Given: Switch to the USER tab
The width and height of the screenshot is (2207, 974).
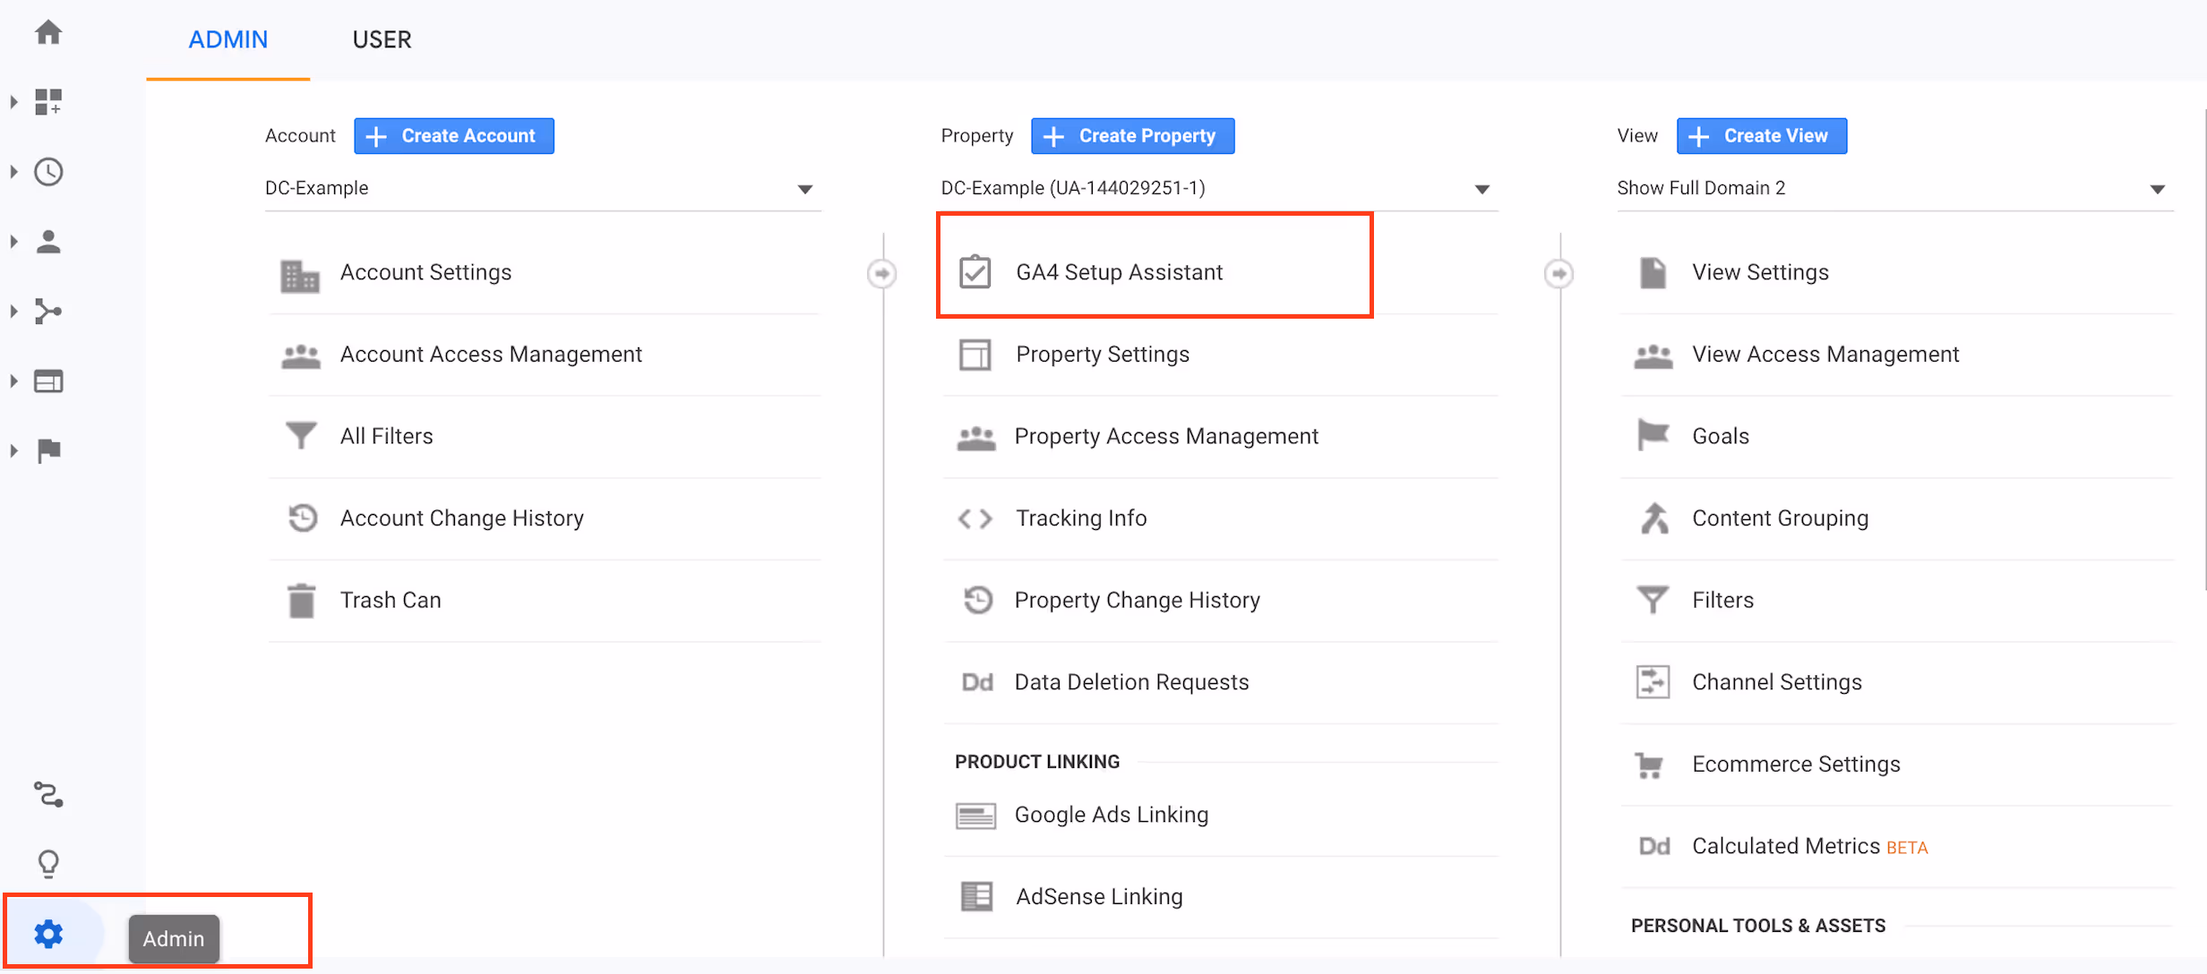Looking at the screenshot, I should [382, 39].
